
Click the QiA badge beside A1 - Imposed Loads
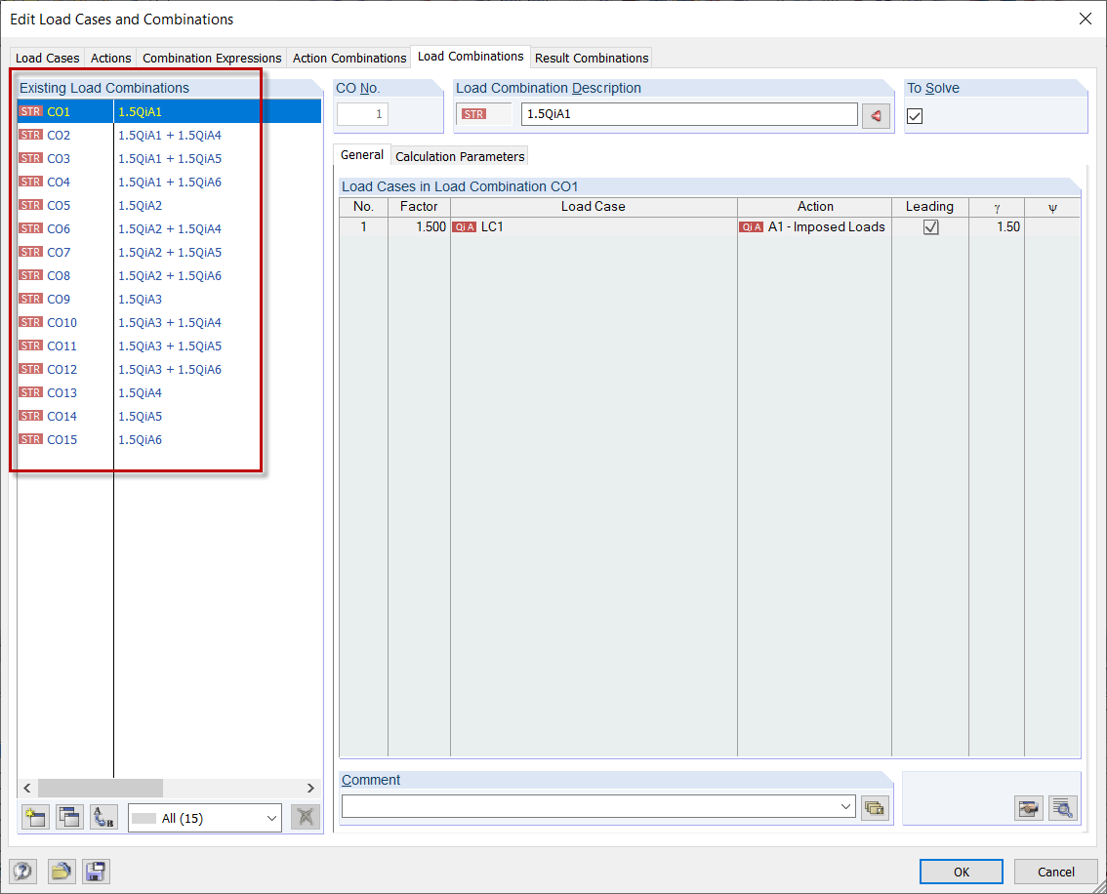click(752, 227)
